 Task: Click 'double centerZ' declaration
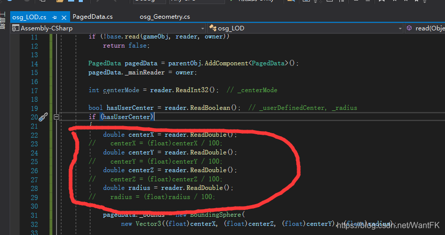pos(129,170)
